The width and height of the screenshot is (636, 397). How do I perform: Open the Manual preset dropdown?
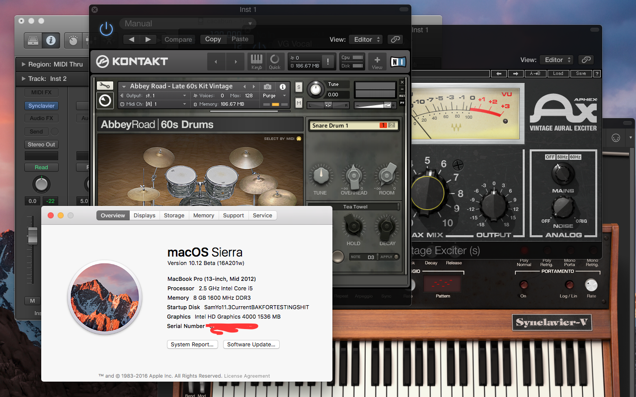187,23
